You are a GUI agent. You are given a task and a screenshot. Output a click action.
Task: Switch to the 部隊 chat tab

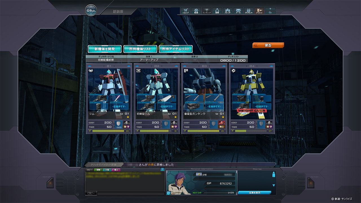(98, 170)
